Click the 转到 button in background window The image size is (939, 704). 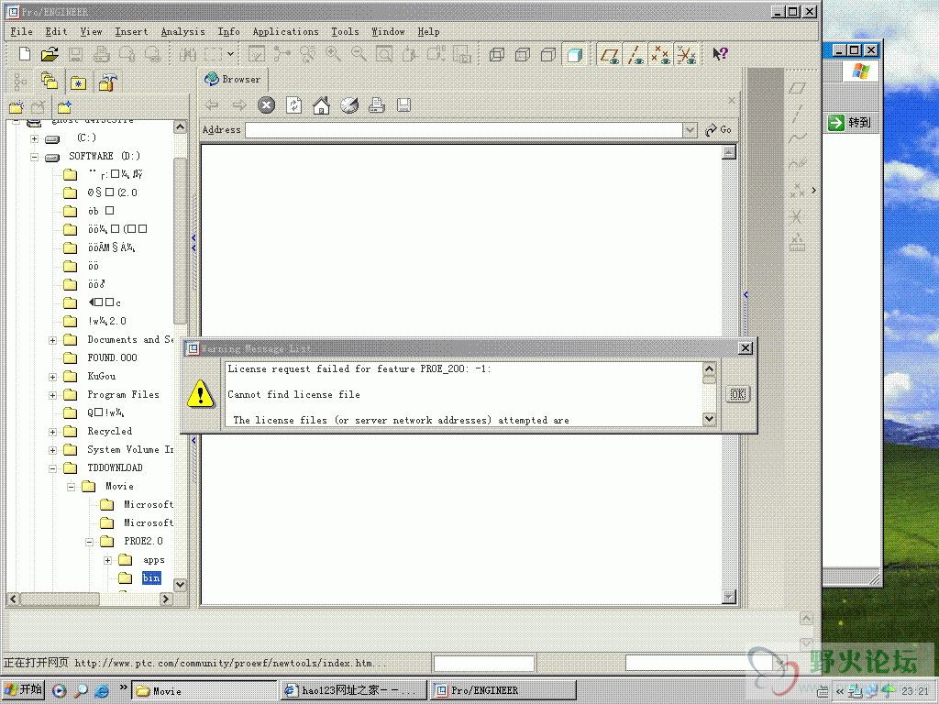pyautogui.click(x=849, y=123)
